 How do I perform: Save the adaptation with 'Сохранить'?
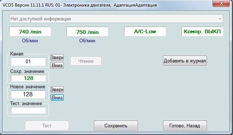tap(116, 126)
